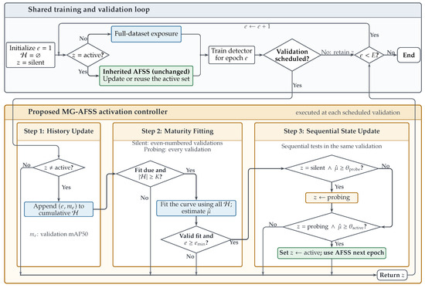Select 'Fit the curve using all H' box
The height and width of the screenshot is (288, 425).
196,208
